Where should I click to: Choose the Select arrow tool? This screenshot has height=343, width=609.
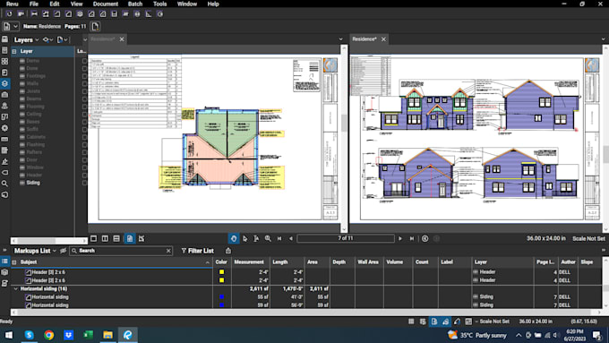[244, 238]
